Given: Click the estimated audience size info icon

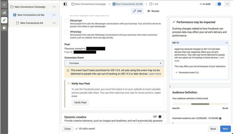Looking at the screenshot, I should click(220, 118).
